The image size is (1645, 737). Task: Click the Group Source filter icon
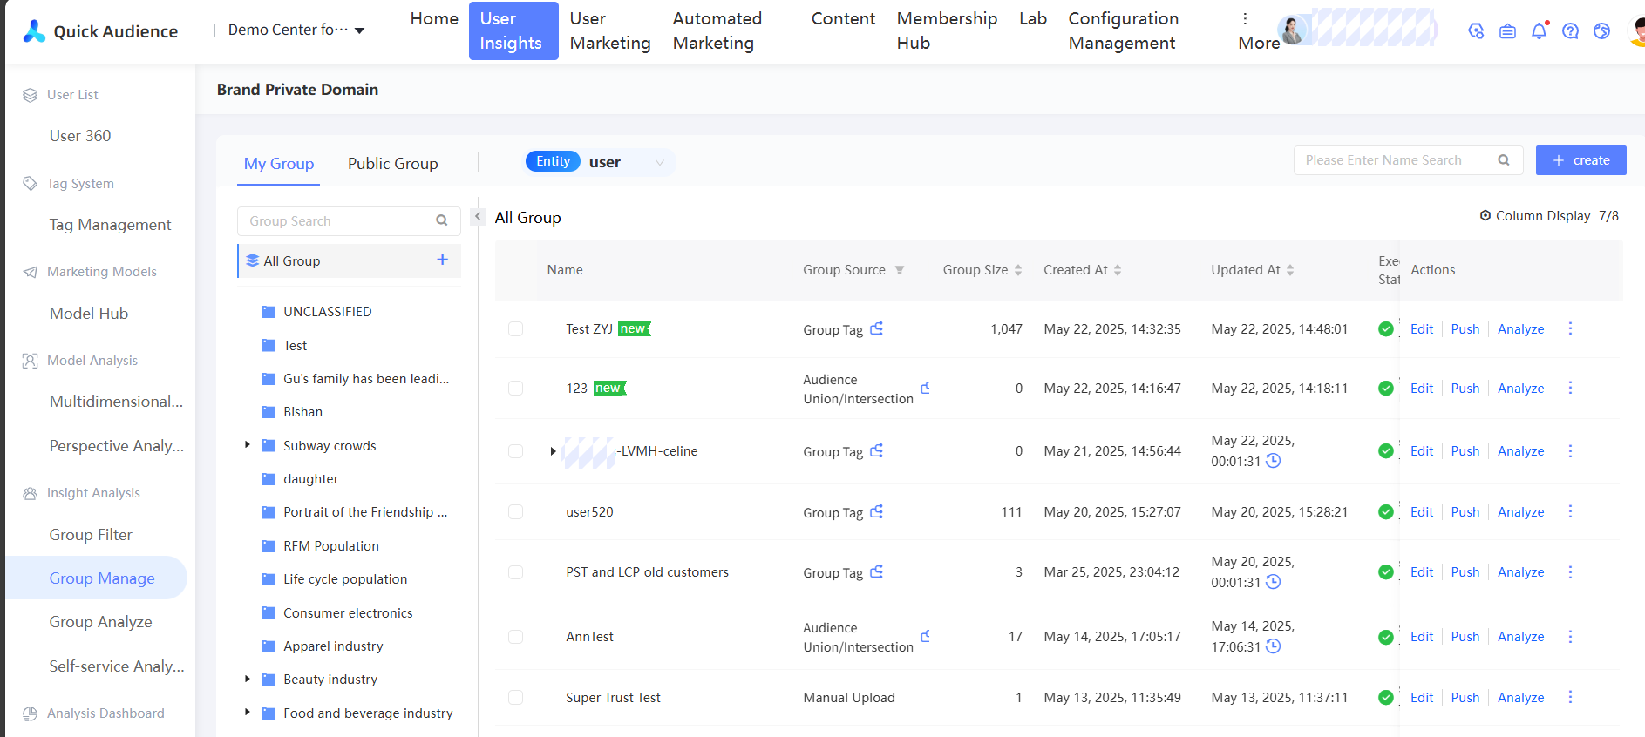click(x=900, y=270)
